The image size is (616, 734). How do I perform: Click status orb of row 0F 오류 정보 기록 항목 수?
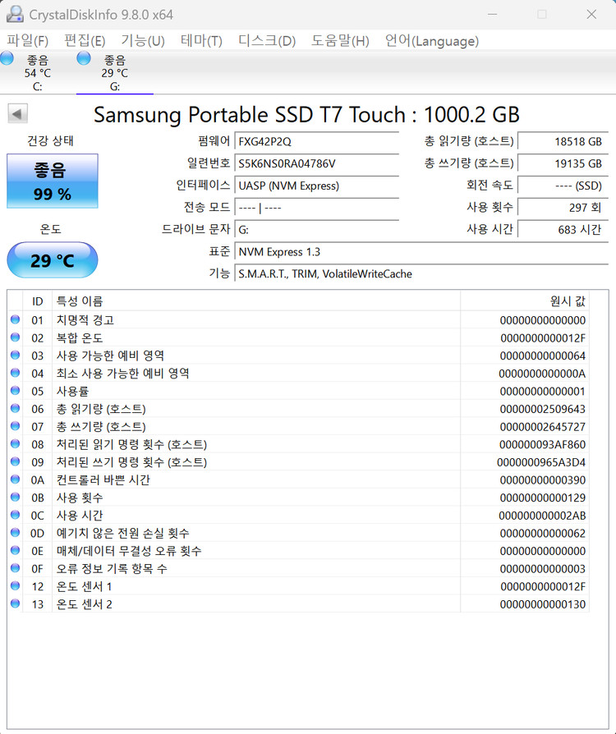[15, 568]
